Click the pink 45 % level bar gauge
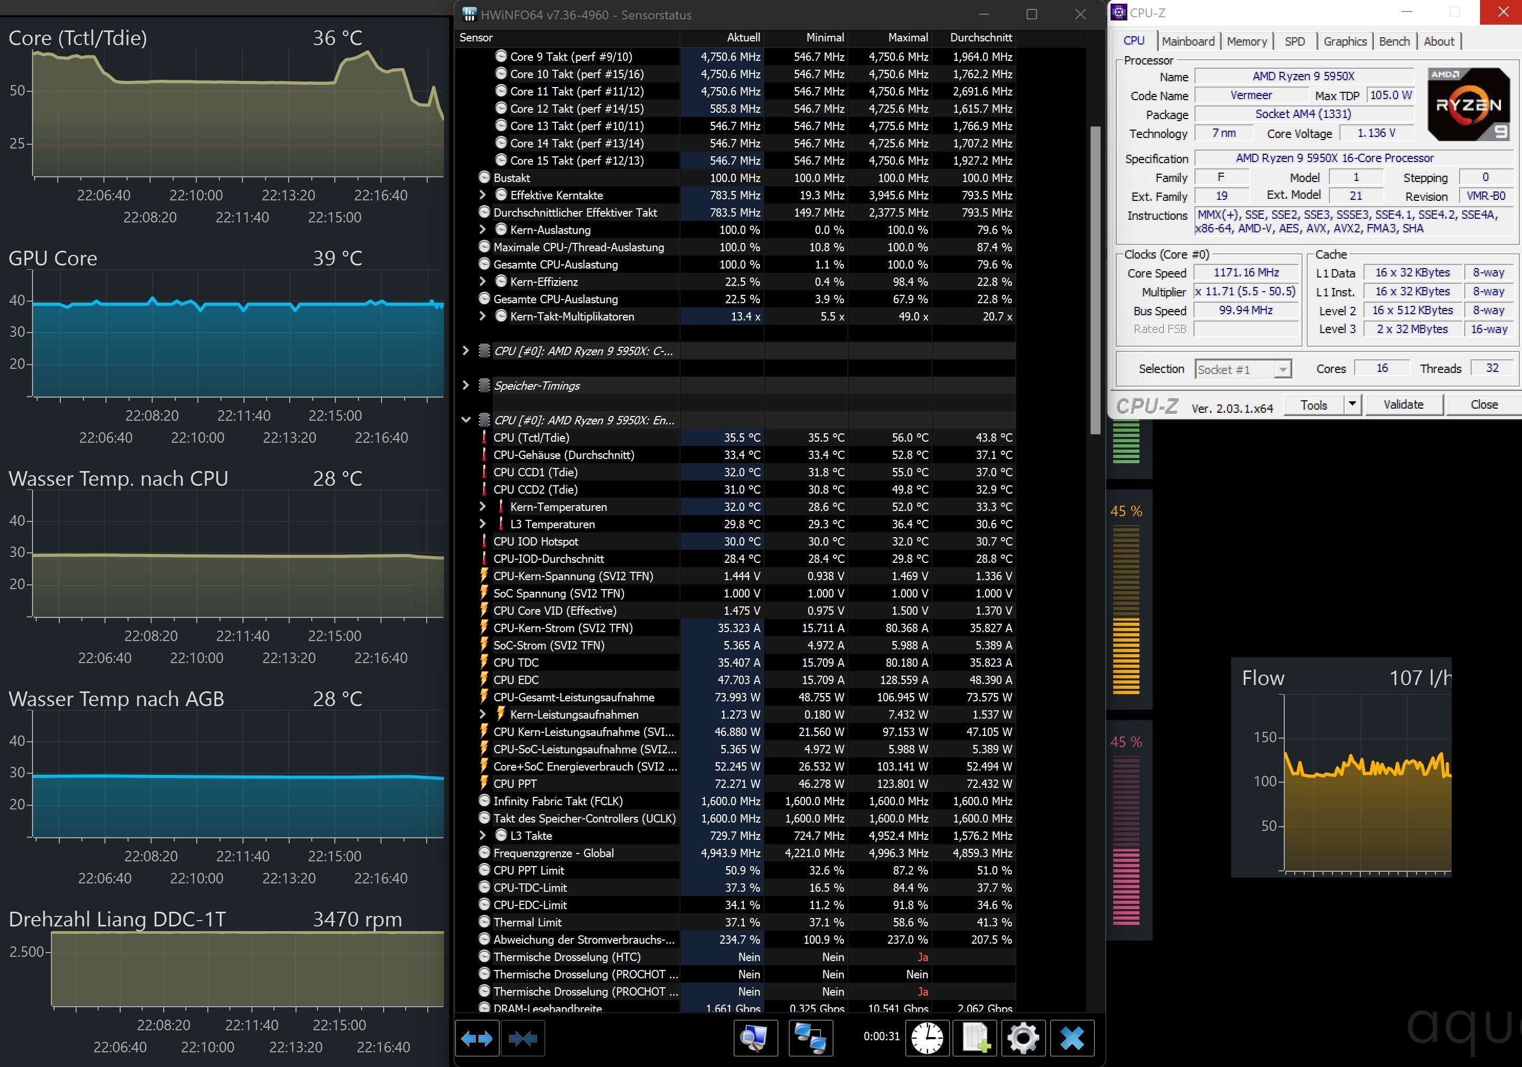This screenshot has width=1522, height=1067. click(1126, 840)
